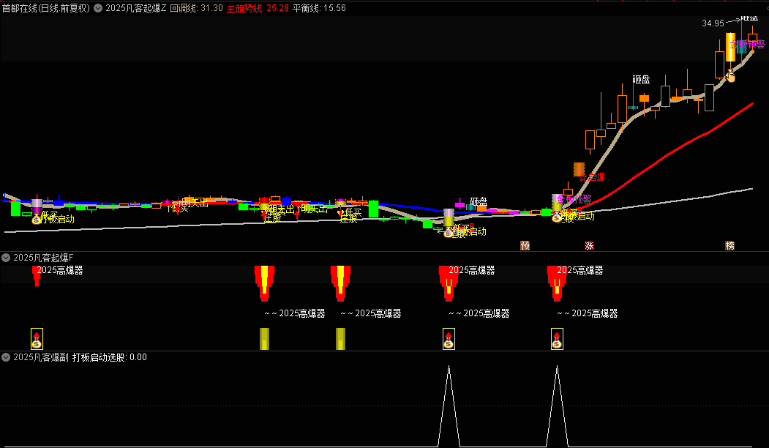The height and width of the screenshot is (448, 769).
Task: Click the left white spike in 凡客爆副 panel
Action: pyautogui.click(x=449, y=406)
